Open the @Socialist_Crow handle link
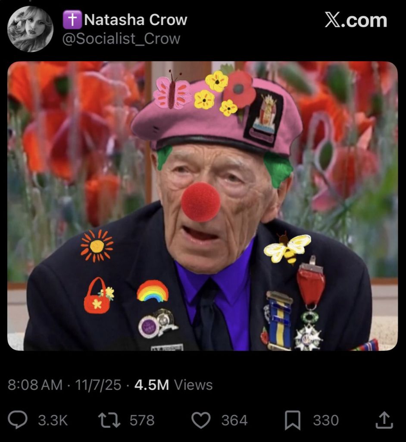This screenshot has height=442, width=406. (121, 38)
